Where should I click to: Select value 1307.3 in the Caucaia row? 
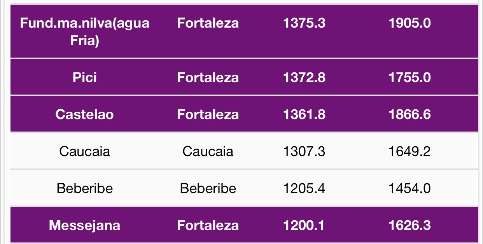point(304,151)
